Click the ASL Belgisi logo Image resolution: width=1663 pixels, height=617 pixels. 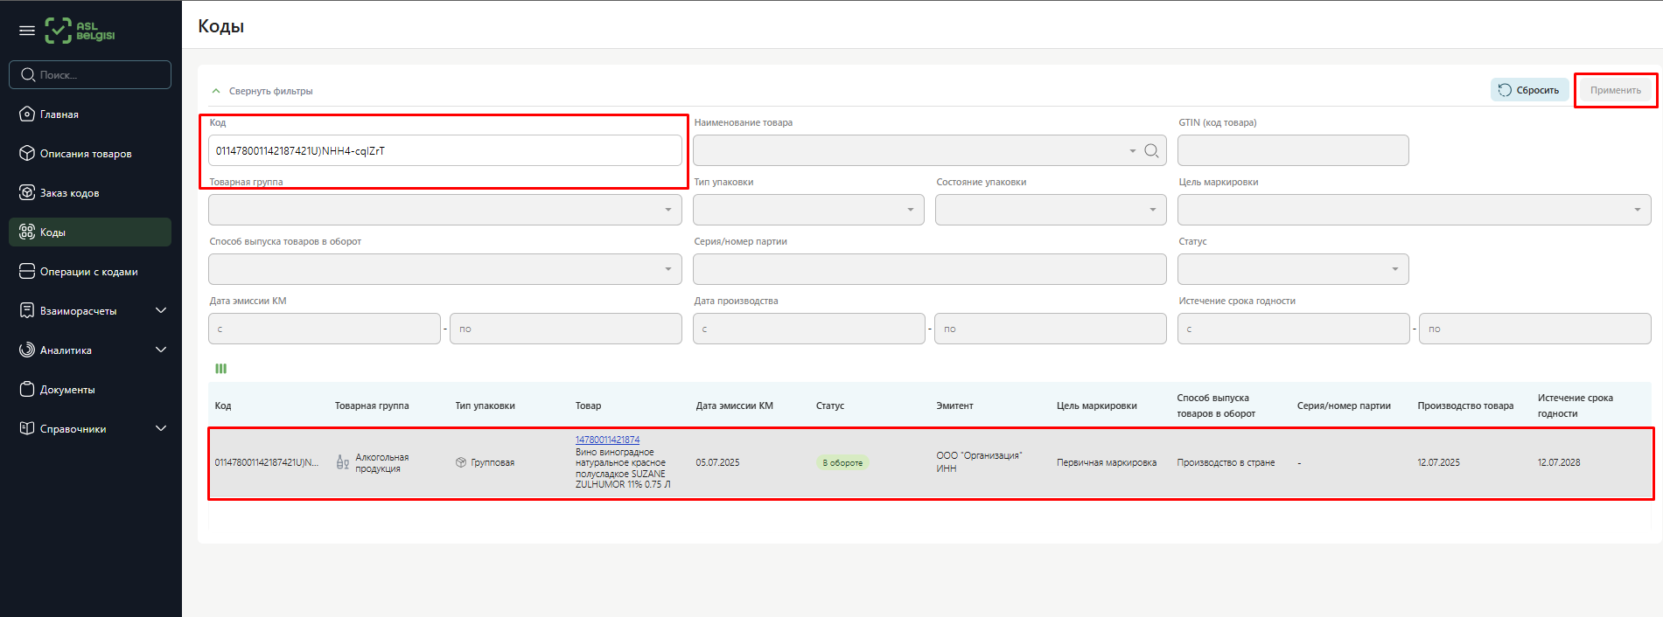coord(80,31)
